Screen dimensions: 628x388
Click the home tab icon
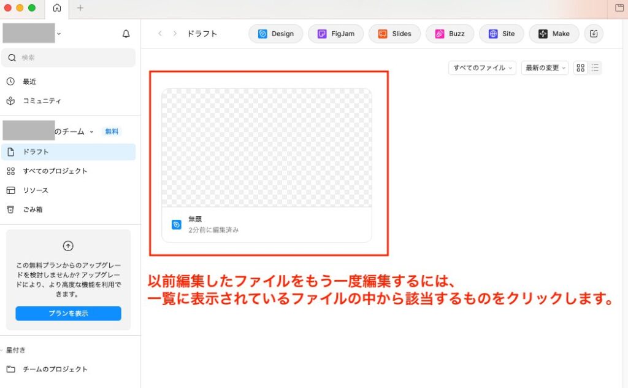57,8
